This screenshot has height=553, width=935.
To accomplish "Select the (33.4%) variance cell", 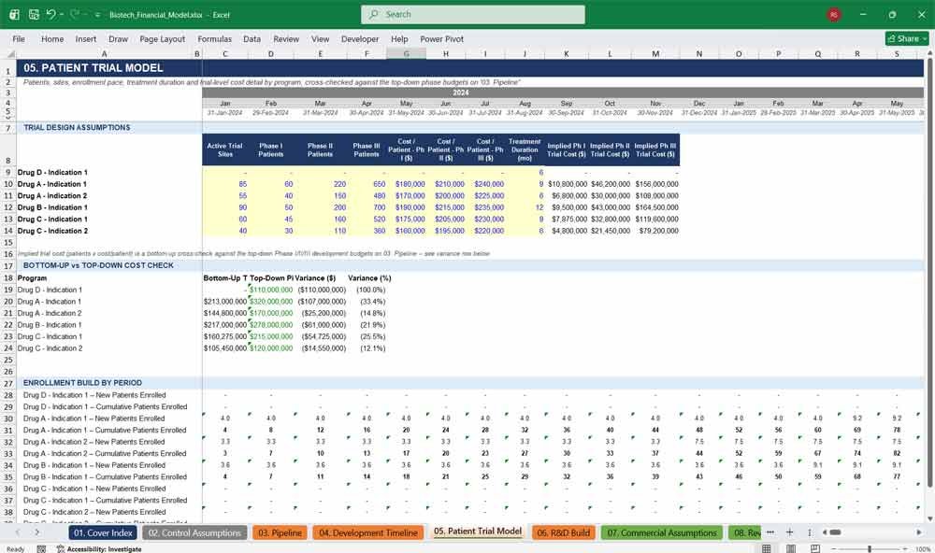I will click(367, 302).
